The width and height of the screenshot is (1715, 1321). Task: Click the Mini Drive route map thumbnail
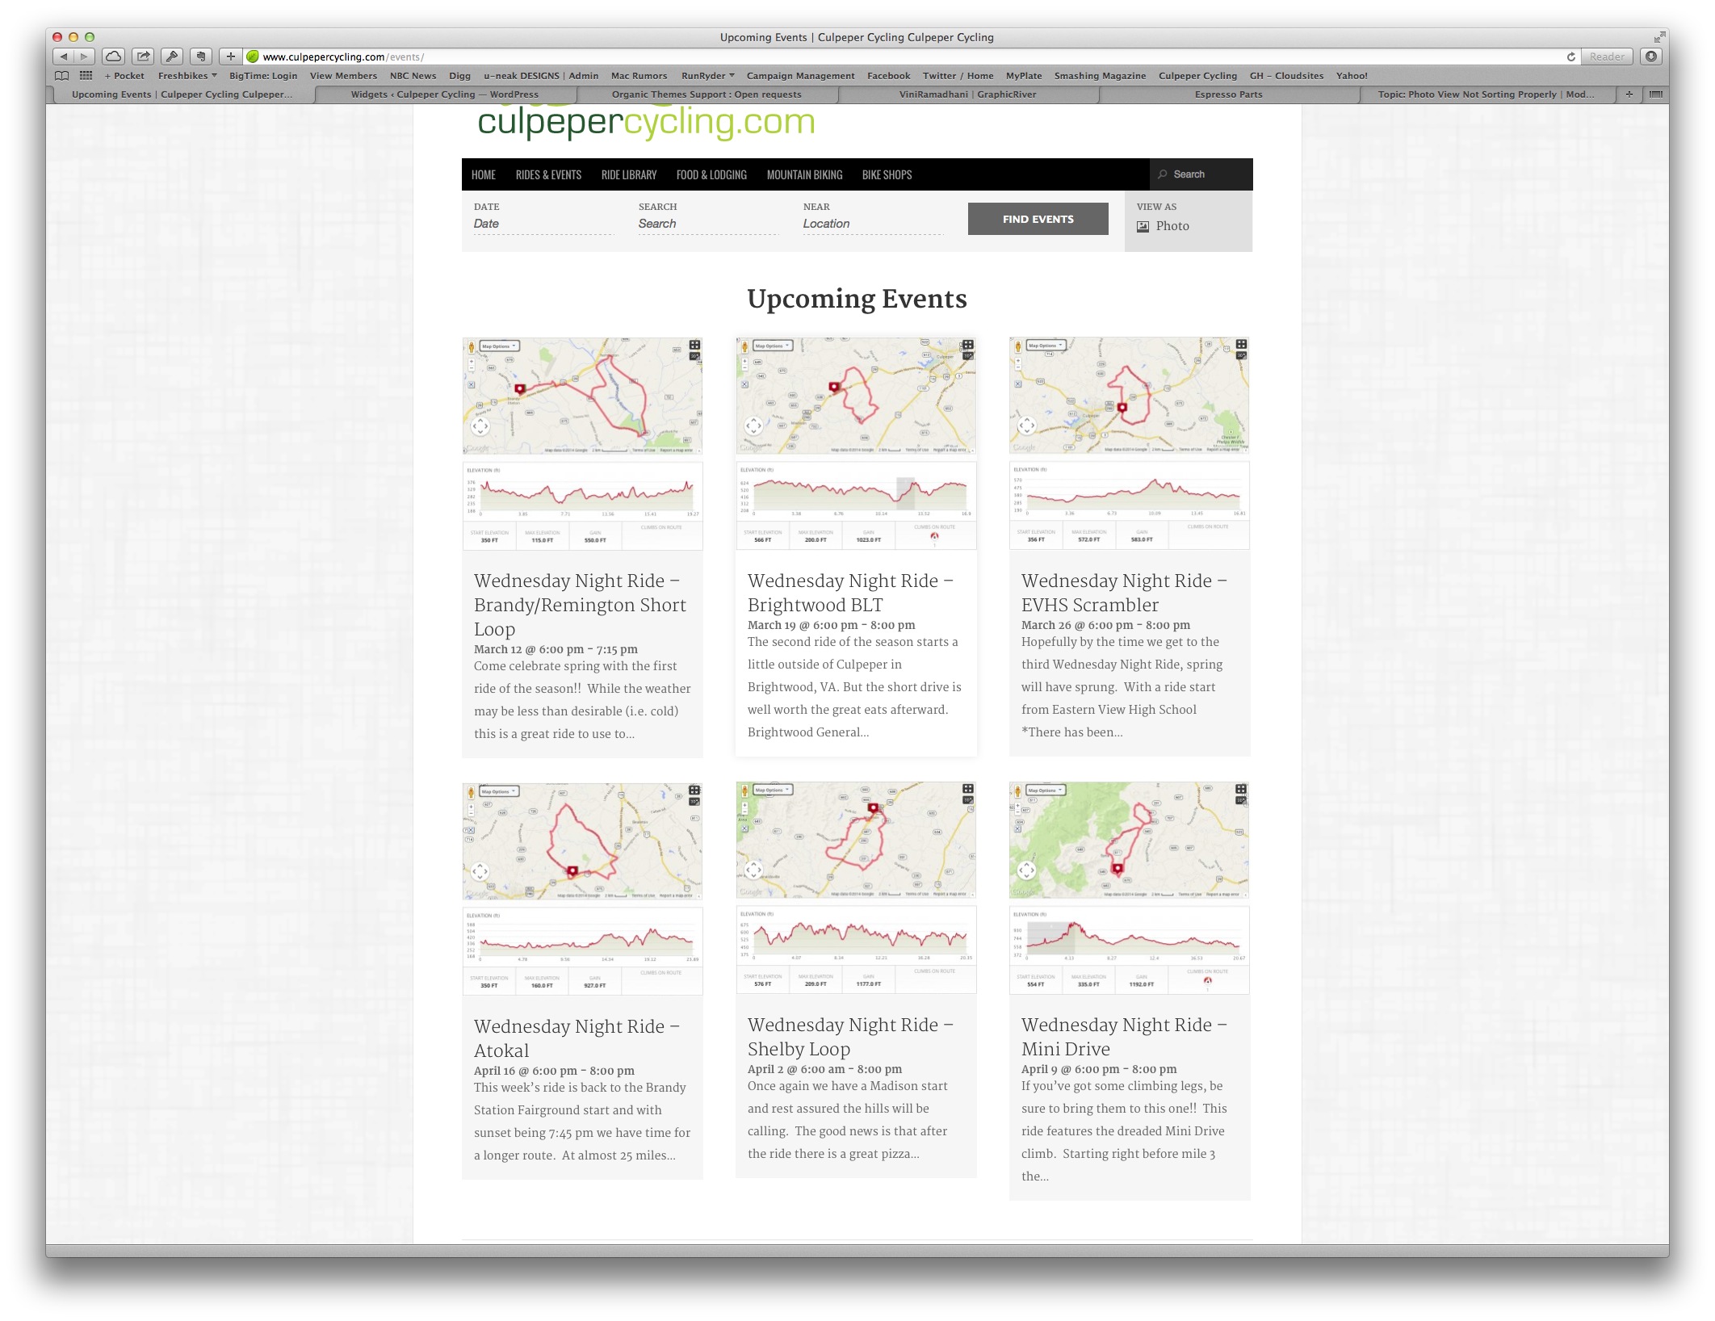tap(1129, 840)
